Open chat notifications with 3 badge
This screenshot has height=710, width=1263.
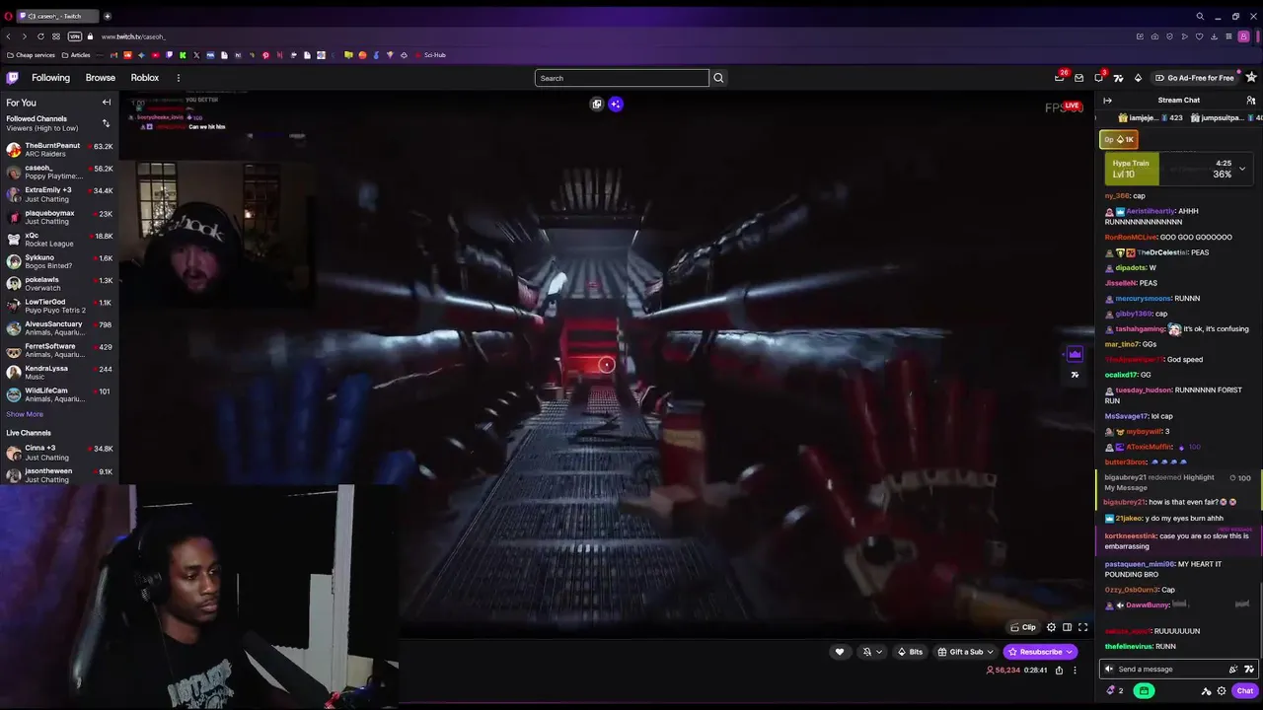tap(1099, 78)
